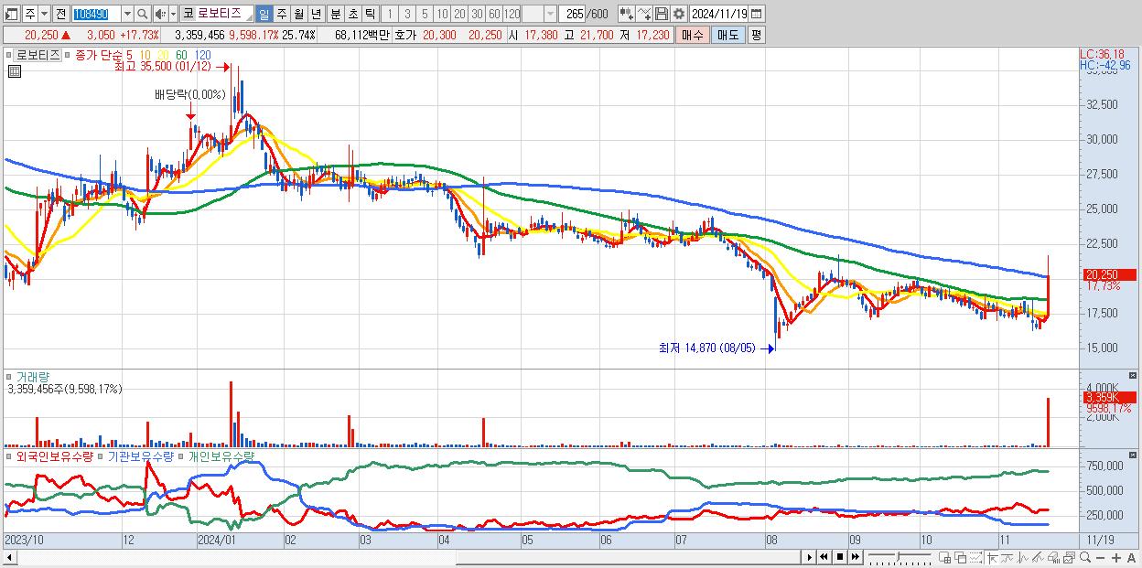Click the 120 moving average legend number
Image resolution: width=1142 pixels, height=568 pixels.
(202, 55)
